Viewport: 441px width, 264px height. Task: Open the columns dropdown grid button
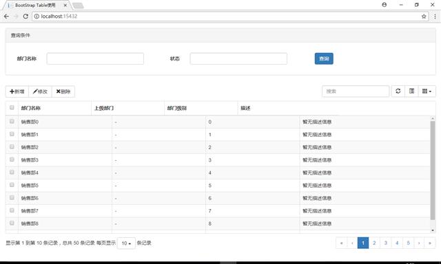(427, 91)
